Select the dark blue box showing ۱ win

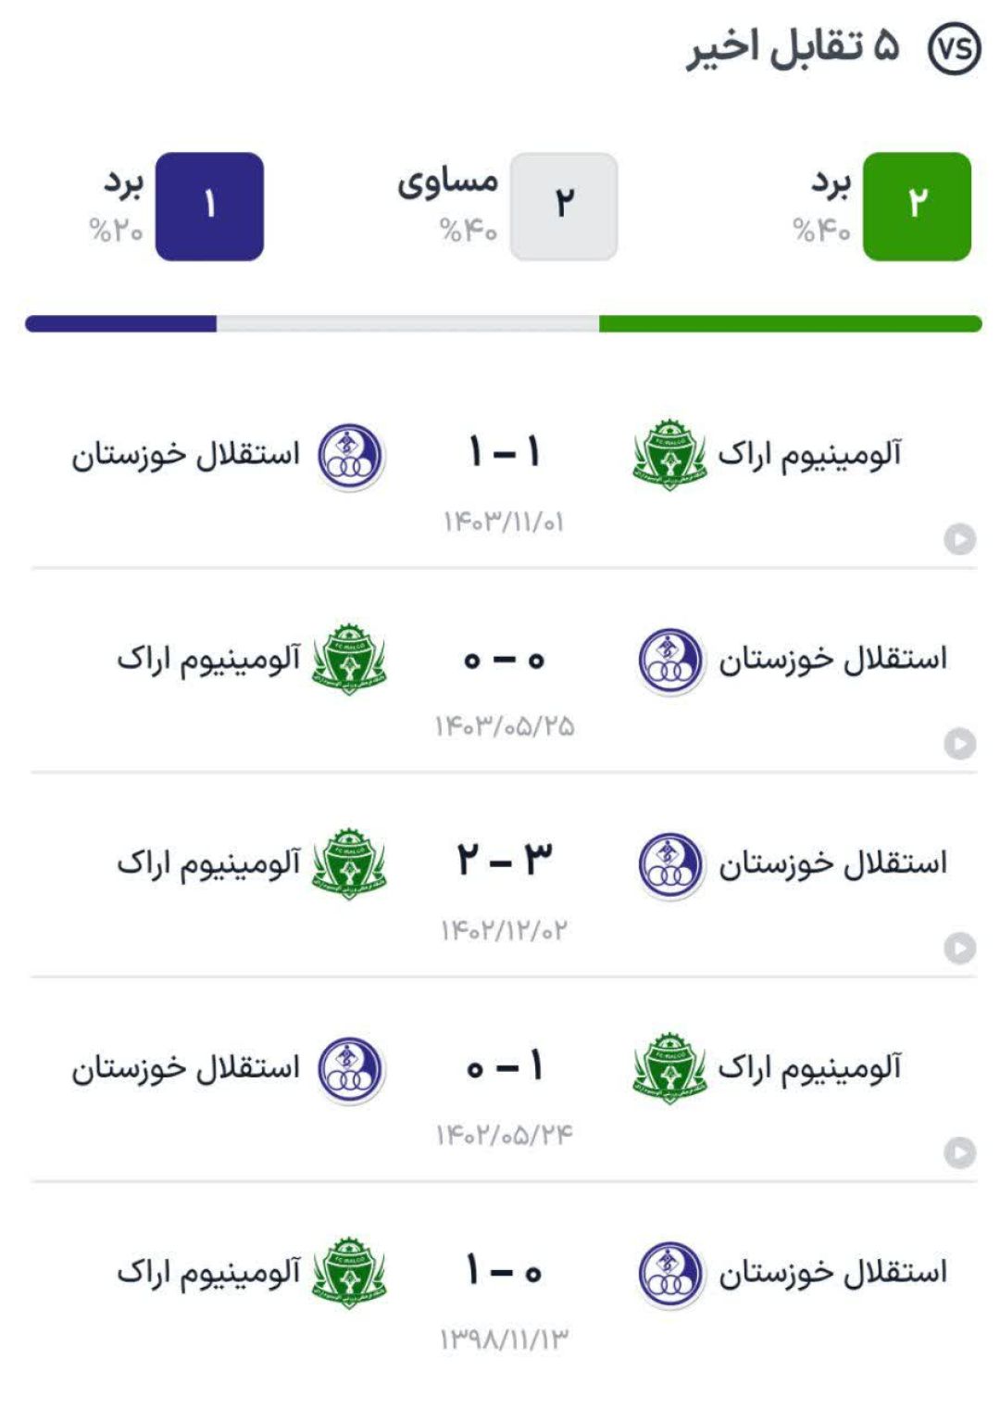click(209, 207)
